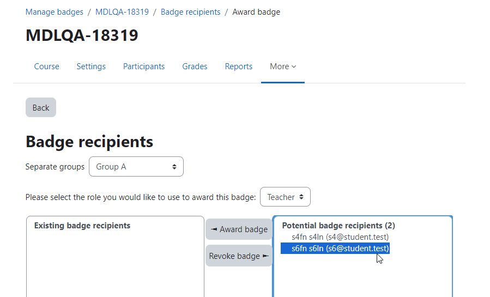Switch to the Course tab
The height and width of the screenshot is (297, 490).
(x=46, y=66)
